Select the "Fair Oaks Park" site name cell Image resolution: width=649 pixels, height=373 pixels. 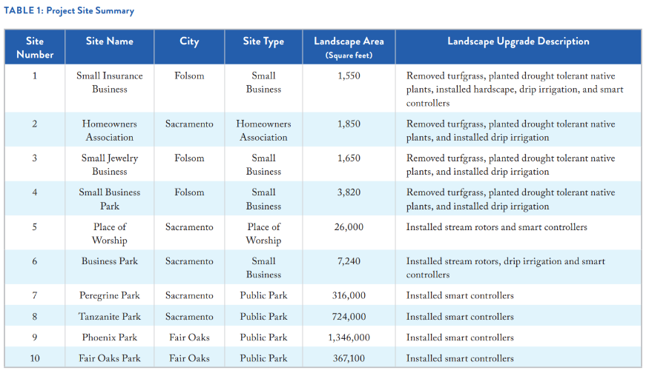(109, 358)
